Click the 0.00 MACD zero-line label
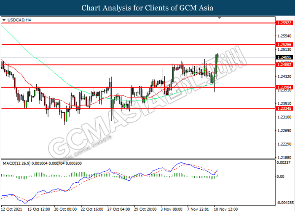The image size is (295, 211). (x=280, y=176)
